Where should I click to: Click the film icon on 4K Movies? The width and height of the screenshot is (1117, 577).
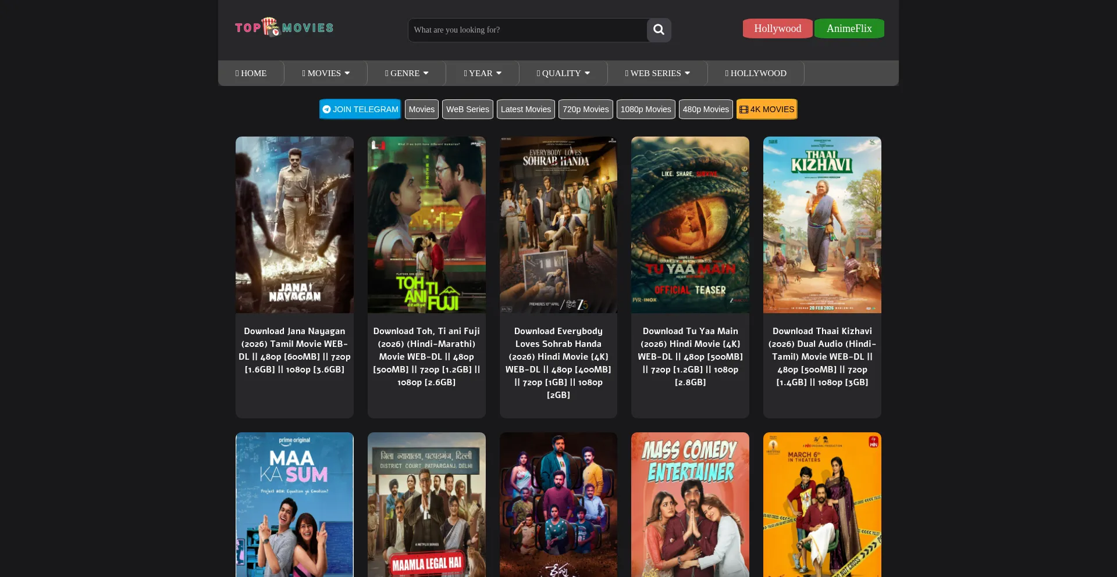click(744, 109)
